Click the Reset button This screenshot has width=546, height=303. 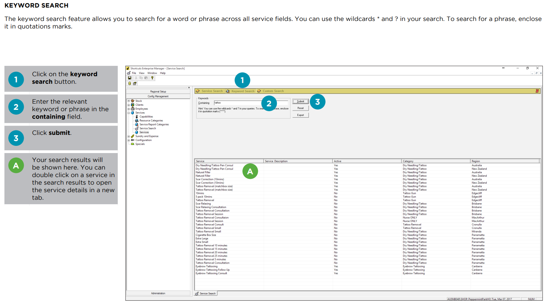click(300, 108)
